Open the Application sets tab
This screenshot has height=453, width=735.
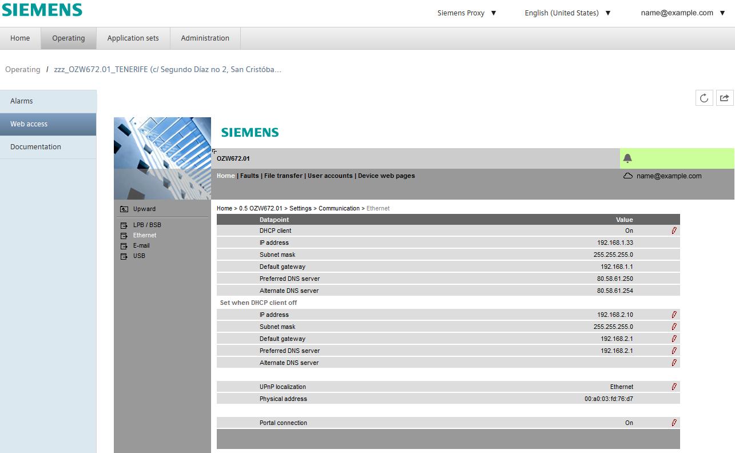(133, 38)
